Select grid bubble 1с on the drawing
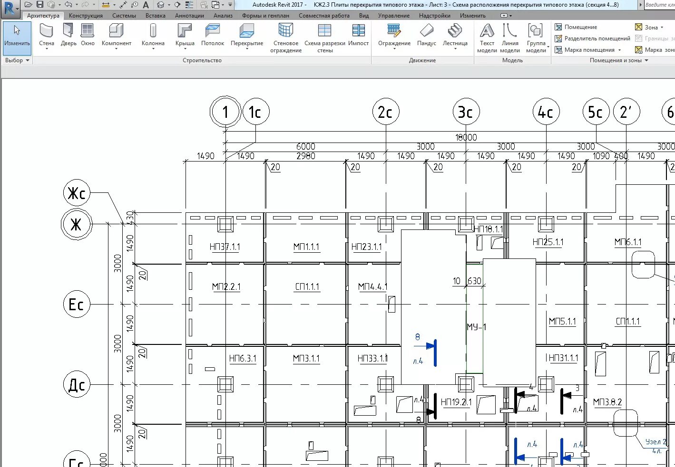The width and height of the screenshot is (675, 467). pos(256,112)
